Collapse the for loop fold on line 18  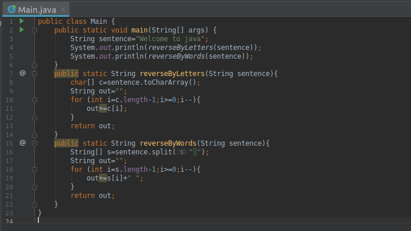(x=34, y=169)
